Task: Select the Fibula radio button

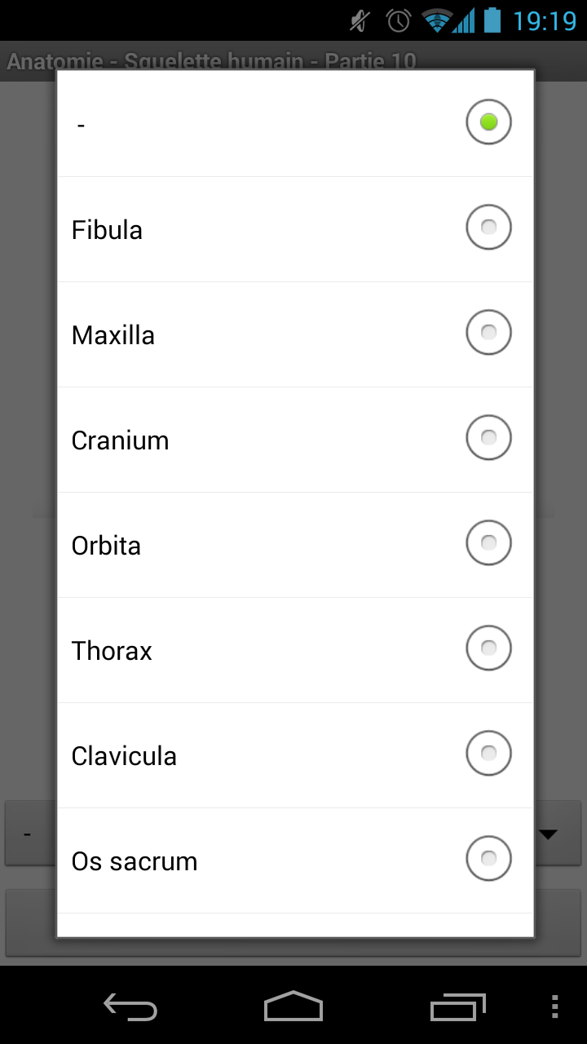Action: tap(488, 228)
